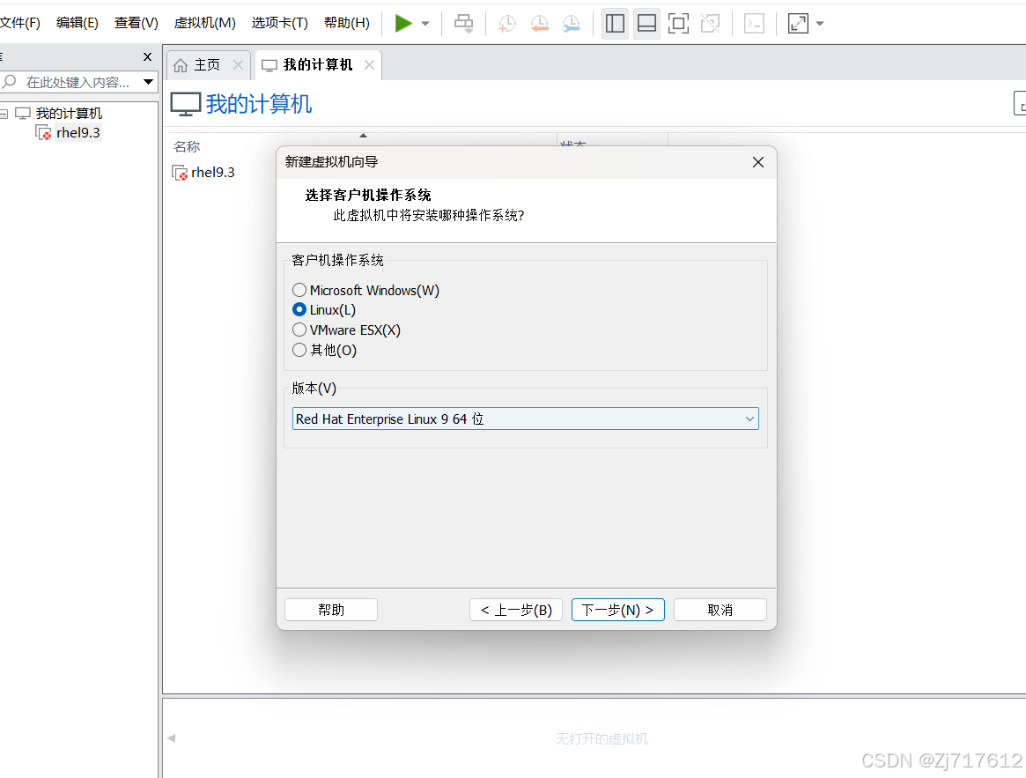Close the 我的计算机 tab
1026x778 pixels.
pos(369,65)
